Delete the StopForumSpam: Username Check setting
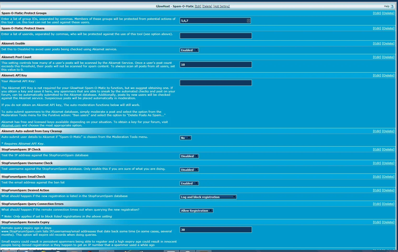The image size is (398, 252). pyautogui.click(x=388, y=163)
